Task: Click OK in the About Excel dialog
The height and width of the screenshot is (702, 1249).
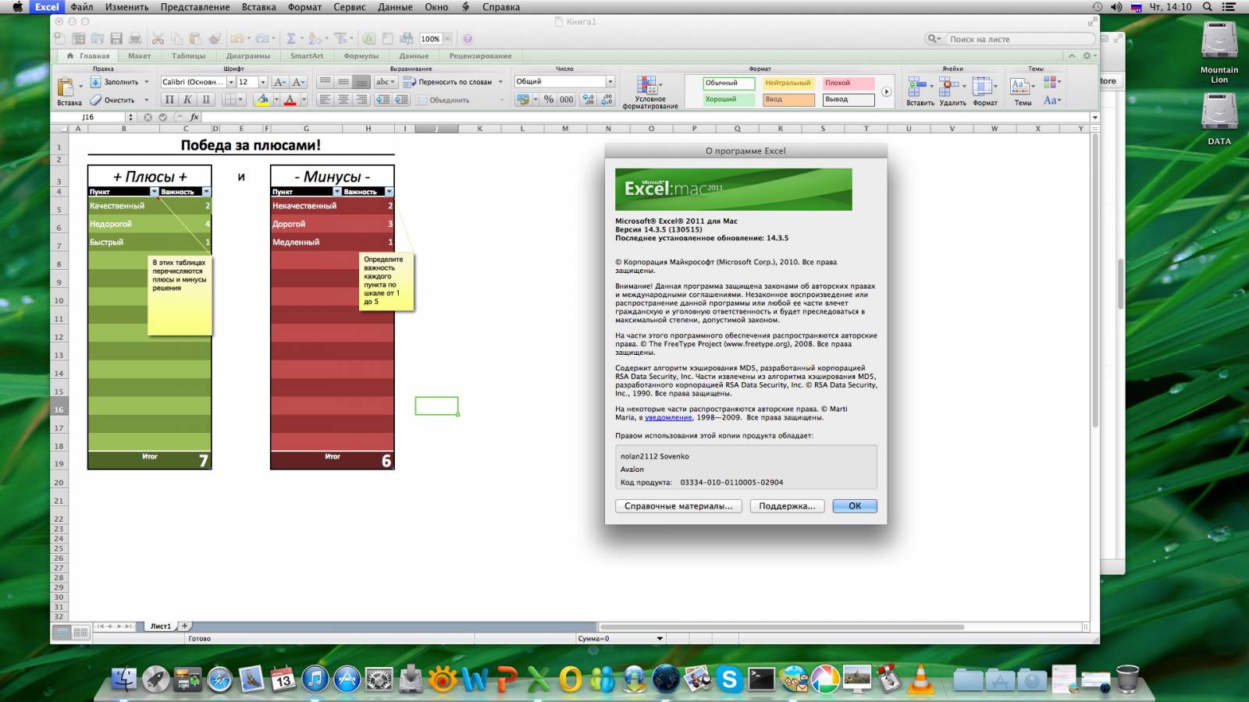Action: (x=855, y=506)
